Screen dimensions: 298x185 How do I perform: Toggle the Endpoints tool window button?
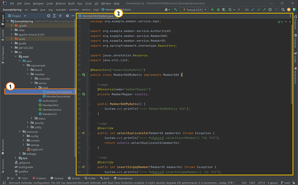(295, 22)
